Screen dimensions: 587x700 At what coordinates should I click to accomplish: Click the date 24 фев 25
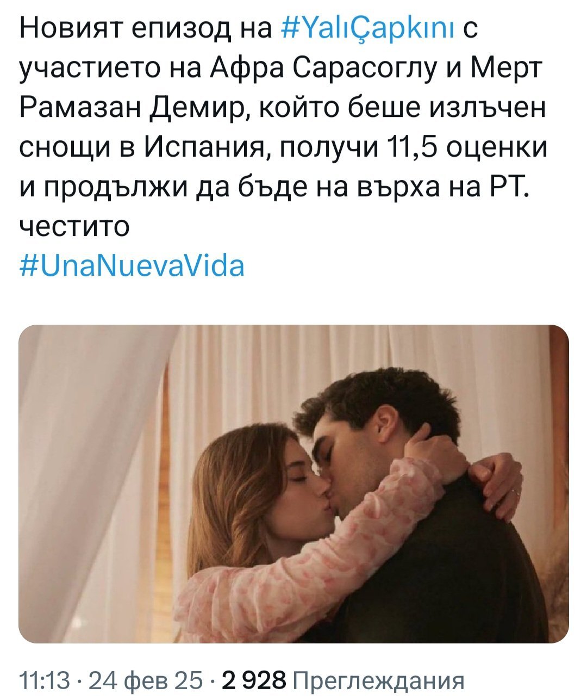click(146, 679)
